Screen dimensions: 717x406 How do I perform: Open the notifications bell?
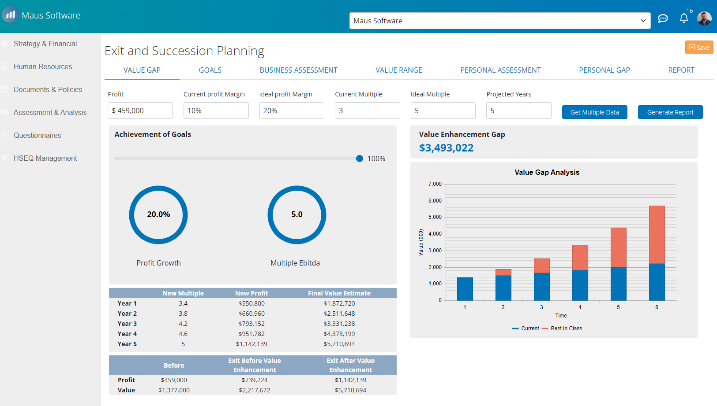[x=683, y=18]
